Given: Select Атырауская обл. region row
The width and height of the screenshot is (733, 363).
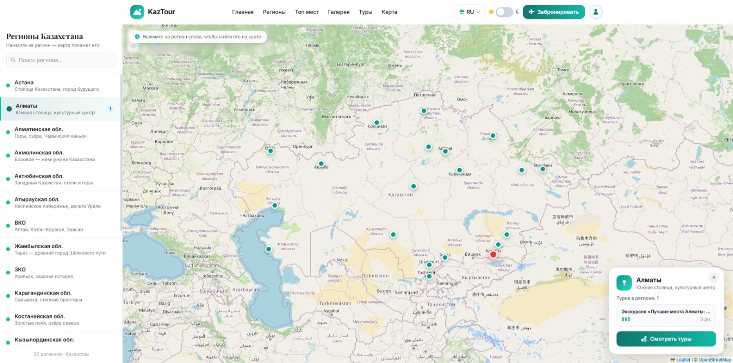Looking at the screenshot, I should click(60, 203).
